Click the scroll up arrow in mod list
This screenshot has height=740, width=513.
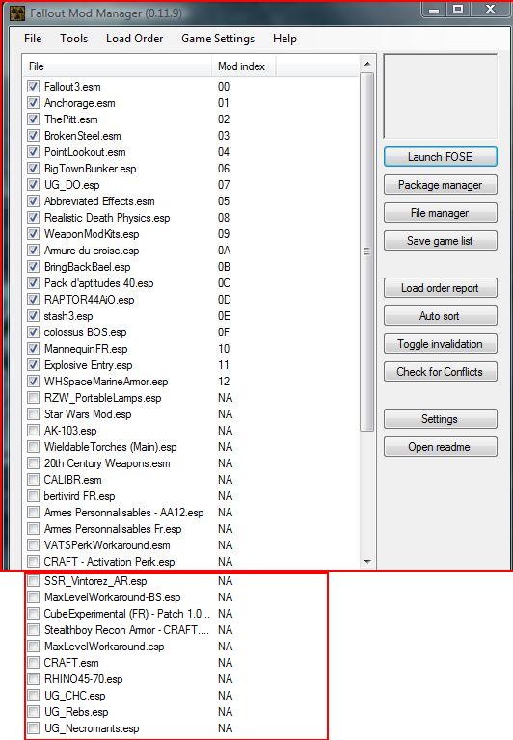pyautogui.click(x=367, y=64)
